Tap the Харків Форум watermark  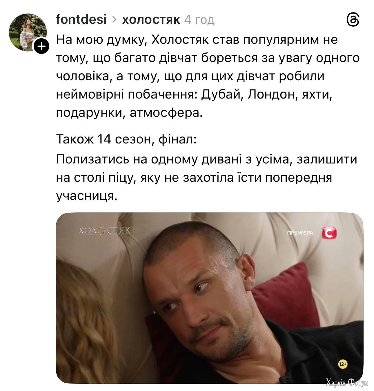click(347, 382)
